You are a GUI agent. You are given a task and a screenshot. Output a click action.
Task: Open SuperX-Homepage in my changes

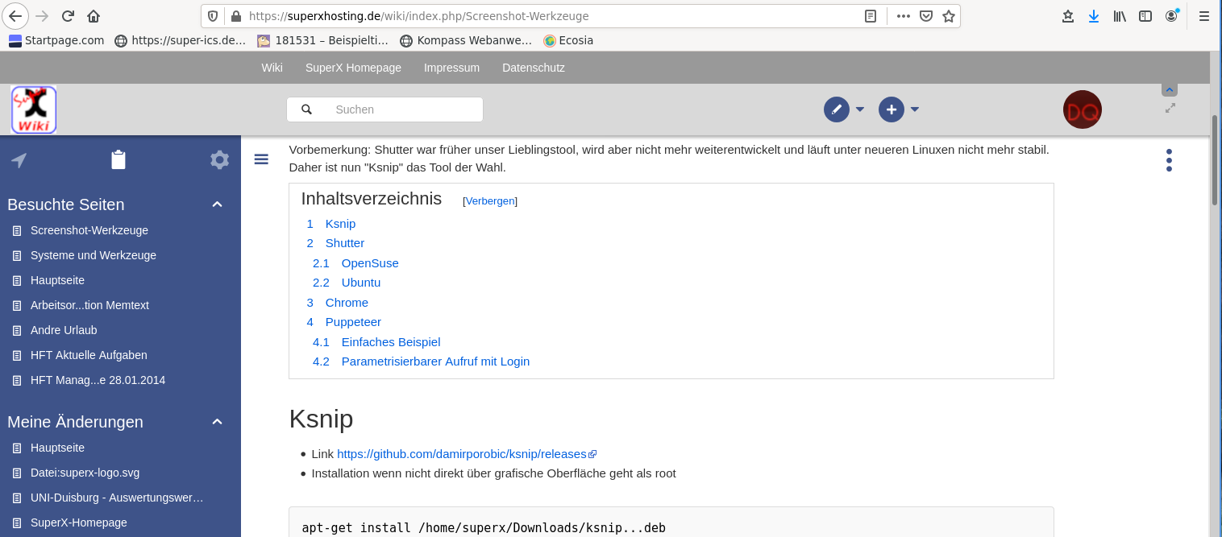79,523
